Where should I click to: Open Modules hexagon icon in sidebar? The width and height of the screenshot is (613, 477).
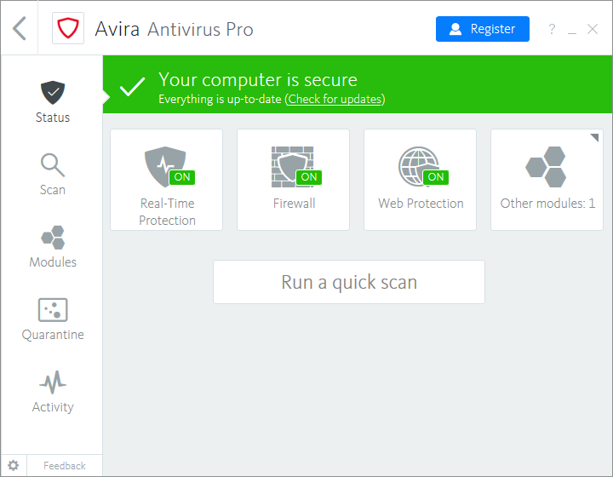click(x=52, y=238)
